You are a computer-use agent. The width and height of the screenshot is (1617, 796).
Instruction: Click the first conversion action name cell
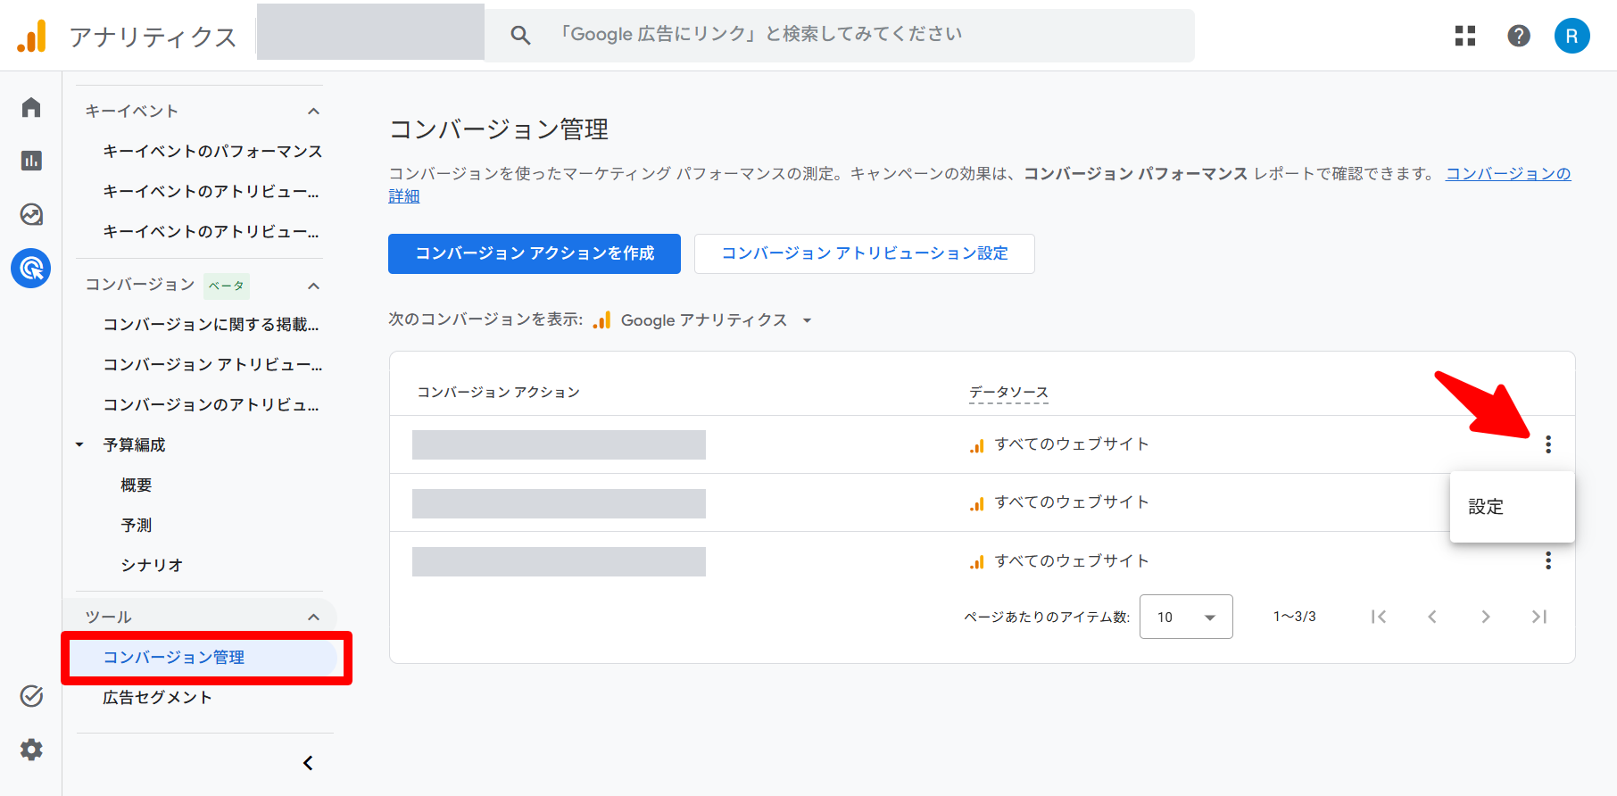[559, 444]
